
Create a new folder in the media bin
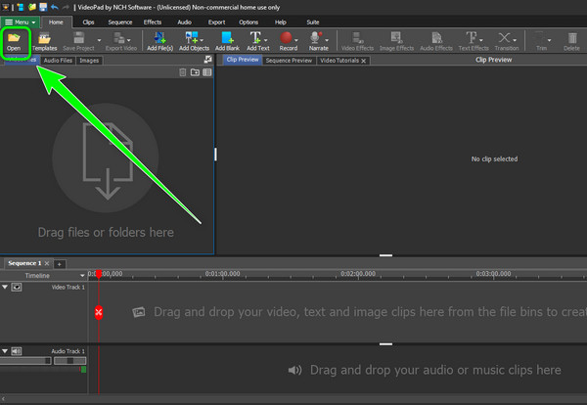point(195,72)
